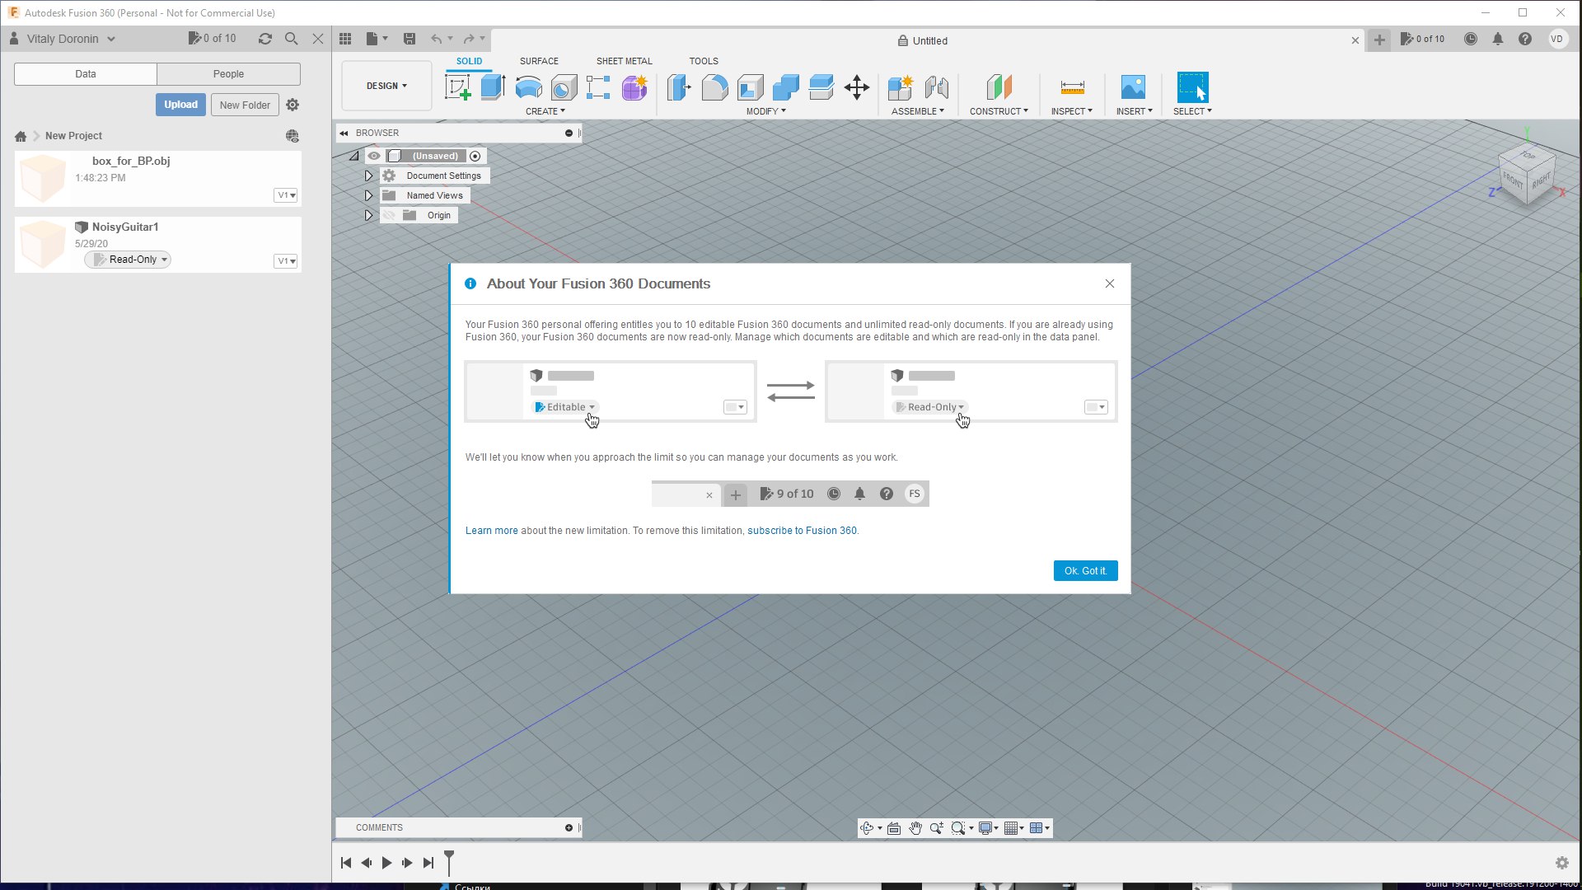Add a new document tab
The image size is (1582, 890).
[1379, 40]
